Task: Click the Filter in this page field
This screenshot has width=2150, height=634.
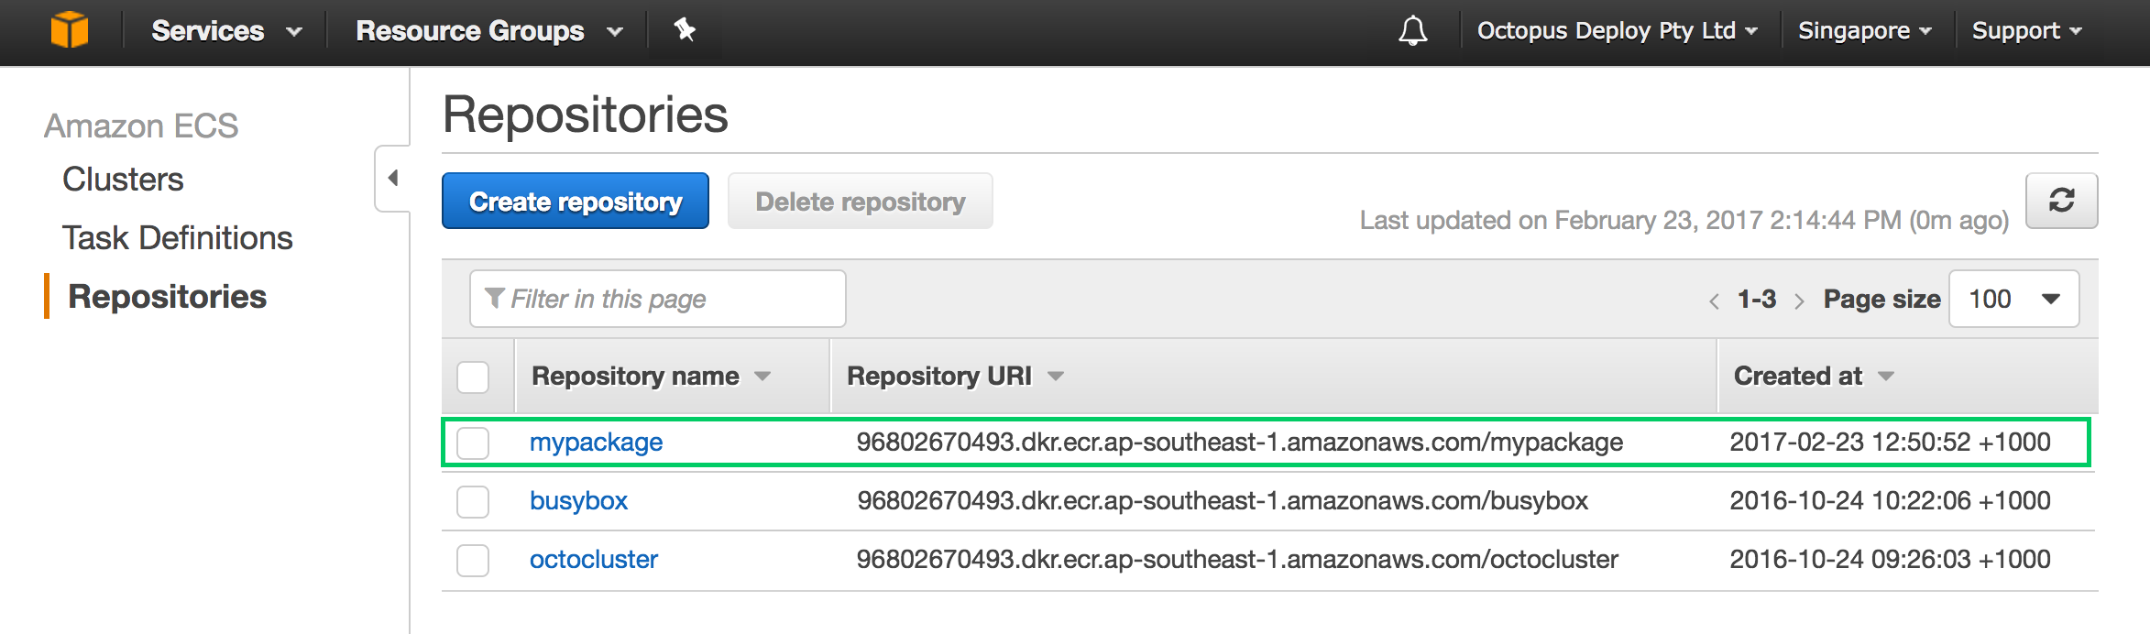Action: pos(657,299)
